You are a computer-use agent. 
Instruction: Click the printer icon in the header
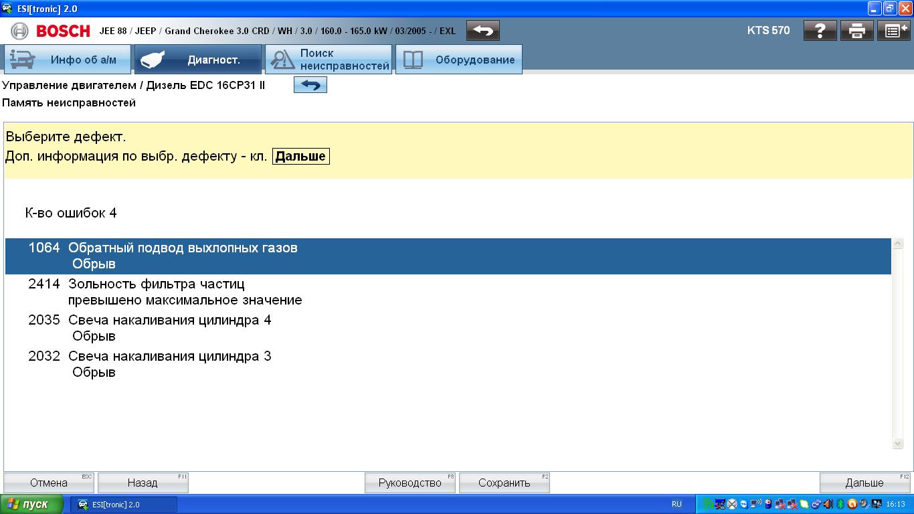(857, 31)
